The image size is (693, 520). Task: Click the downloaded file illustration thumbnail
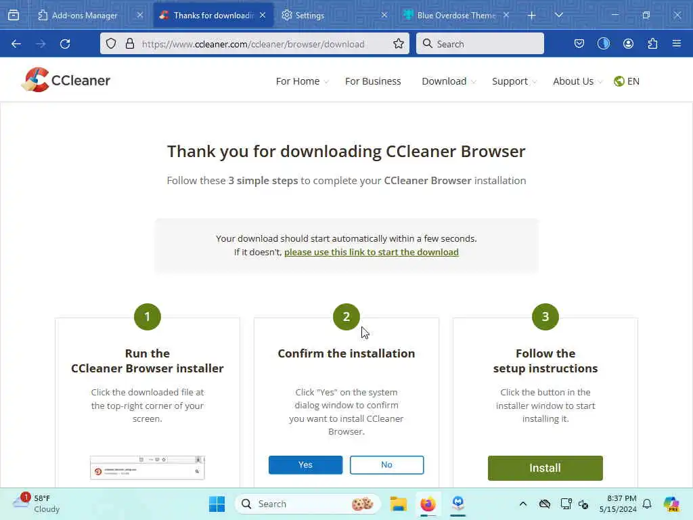147,468
